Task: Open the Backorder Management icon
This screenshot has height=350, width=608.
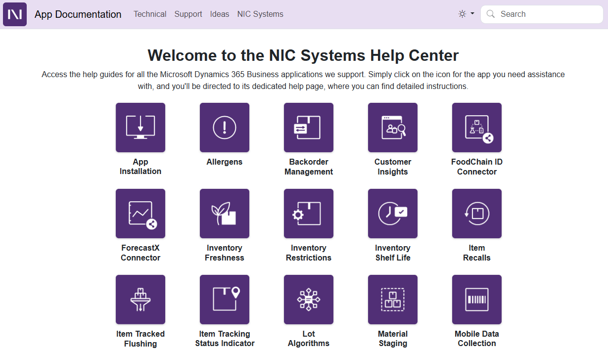Action: click(309, 128)
